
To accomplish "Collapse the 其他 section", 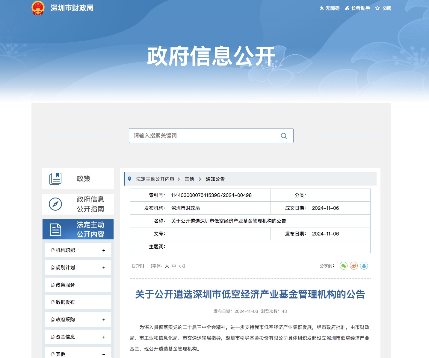I will coord(104,354).
